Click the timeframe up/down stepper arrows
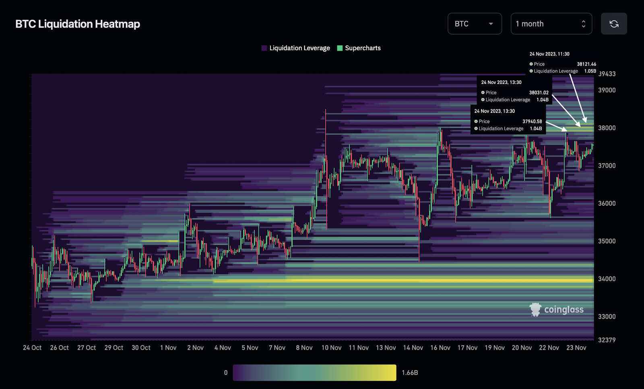Image resolution: width=644 pixels, height=389 pixels. pos(584,24)
